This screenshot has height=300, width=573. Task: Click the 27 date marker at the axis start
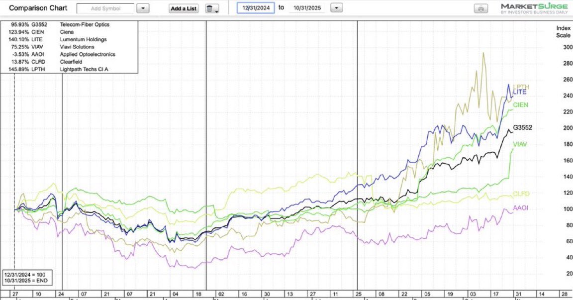[x=15, y=294]
